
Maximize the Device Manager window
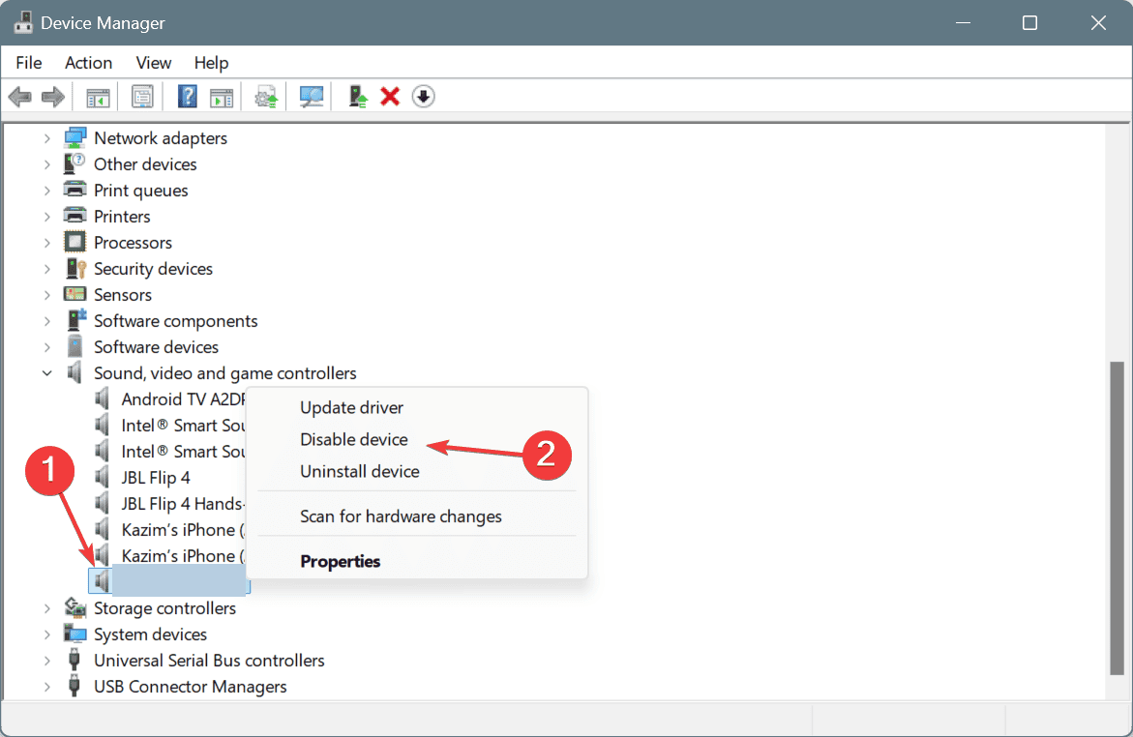(1029, 22)
